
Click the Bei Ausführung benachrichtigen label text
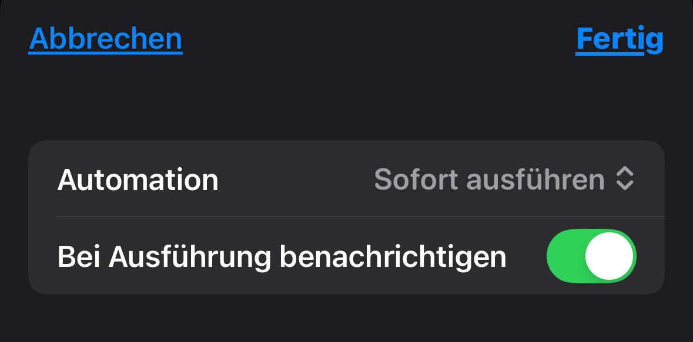click(282, 256)
